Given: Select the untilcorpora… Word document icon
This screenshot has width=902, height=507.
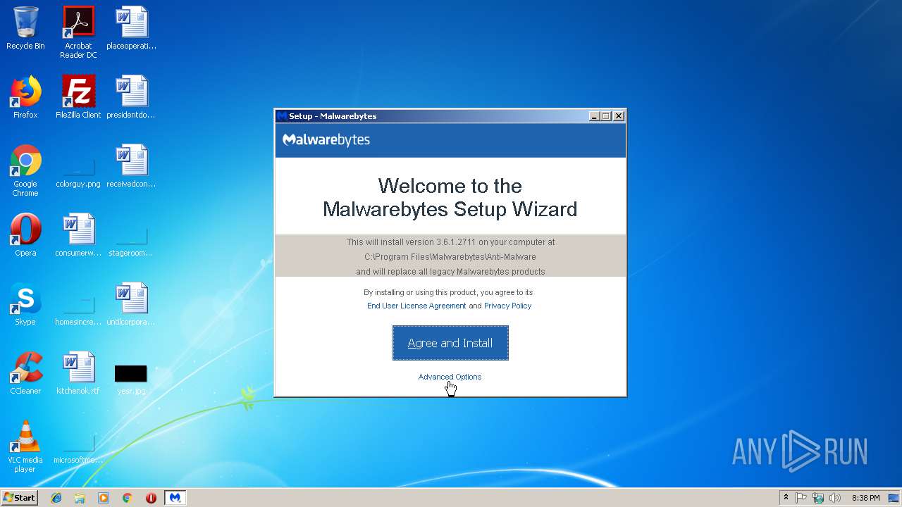Looking at the screenshot, I should 131,304.
